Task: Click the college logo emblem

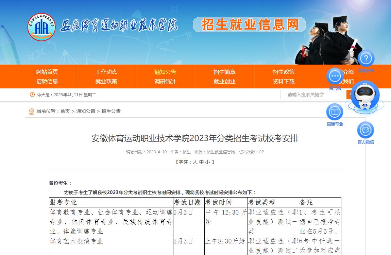Action: tap(41, 27)
